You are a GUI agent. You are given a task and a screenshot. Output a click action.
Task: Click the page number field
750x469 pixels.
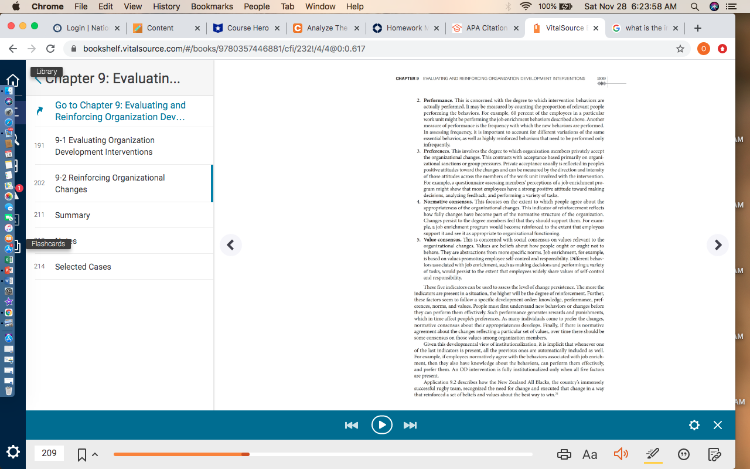click(x=49, y=453)
